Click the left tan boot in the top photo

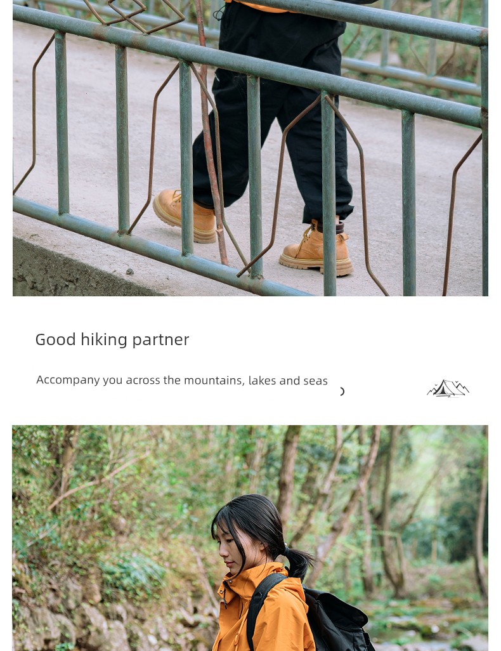(x=185, y=216)
